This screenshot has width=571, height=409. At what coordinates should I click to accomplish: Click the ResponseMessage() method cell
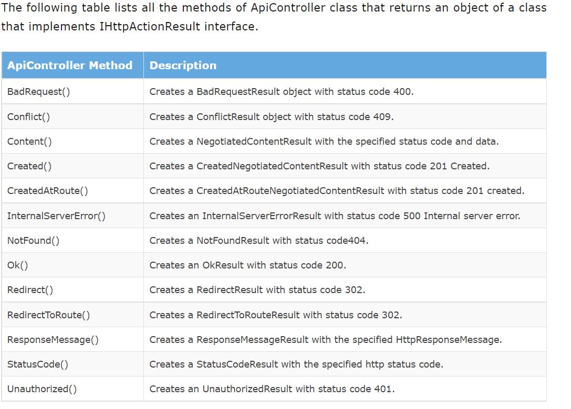53,339
